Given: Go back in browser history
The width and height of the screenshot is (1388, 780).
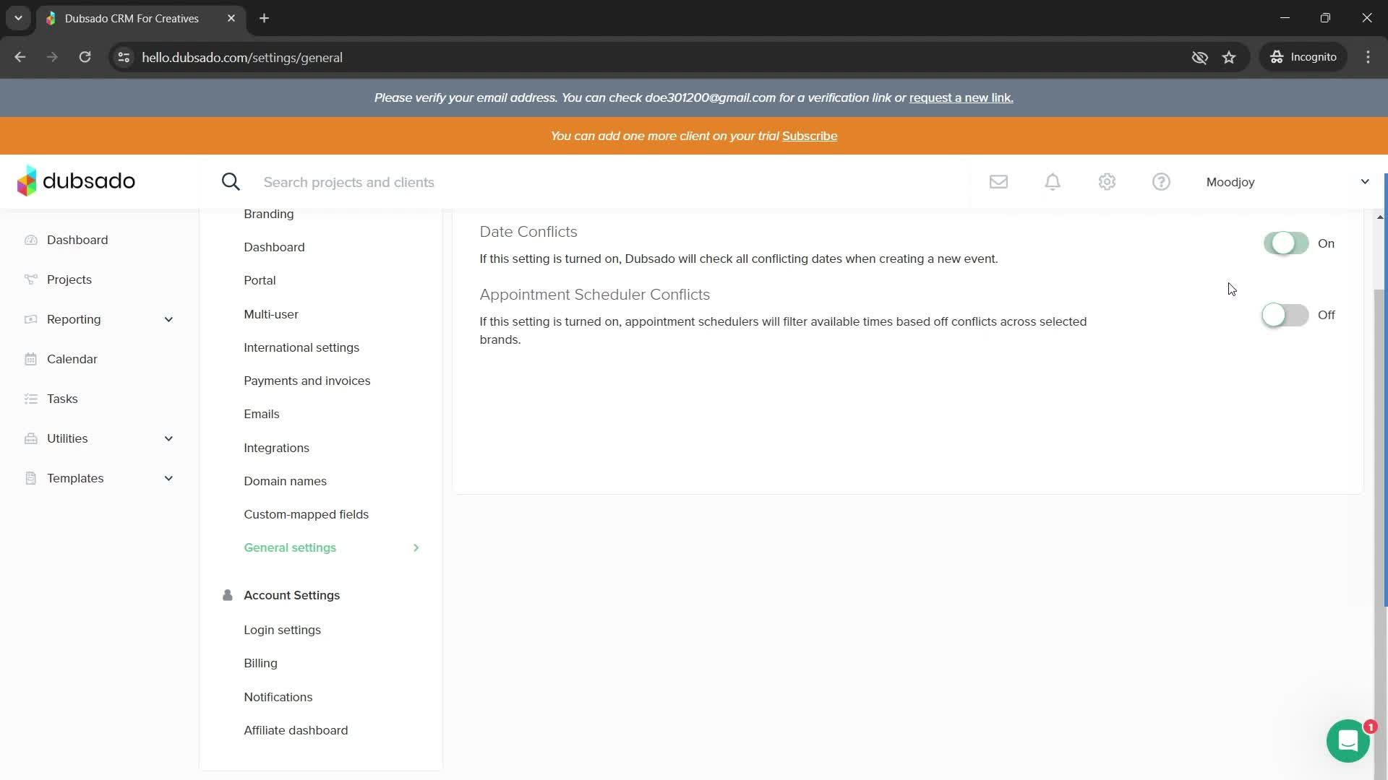Looking at the screenshot, I should (x=20, y=57).
